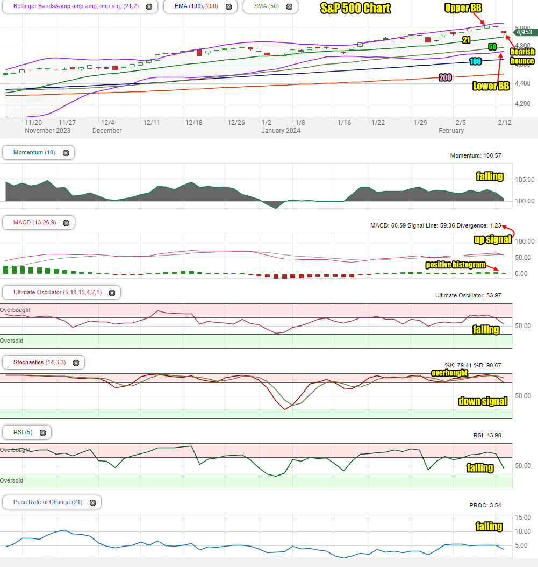Remove MACD (13,26,9) indicator using X icon
538x567 pixels.
(67, 223)
